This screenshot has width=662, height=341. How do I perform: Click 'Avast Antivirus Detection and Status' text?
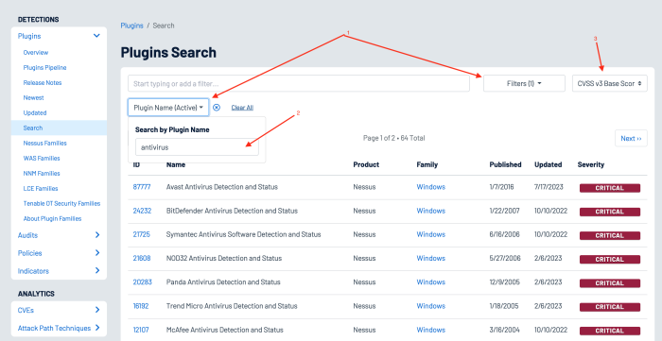222,187
